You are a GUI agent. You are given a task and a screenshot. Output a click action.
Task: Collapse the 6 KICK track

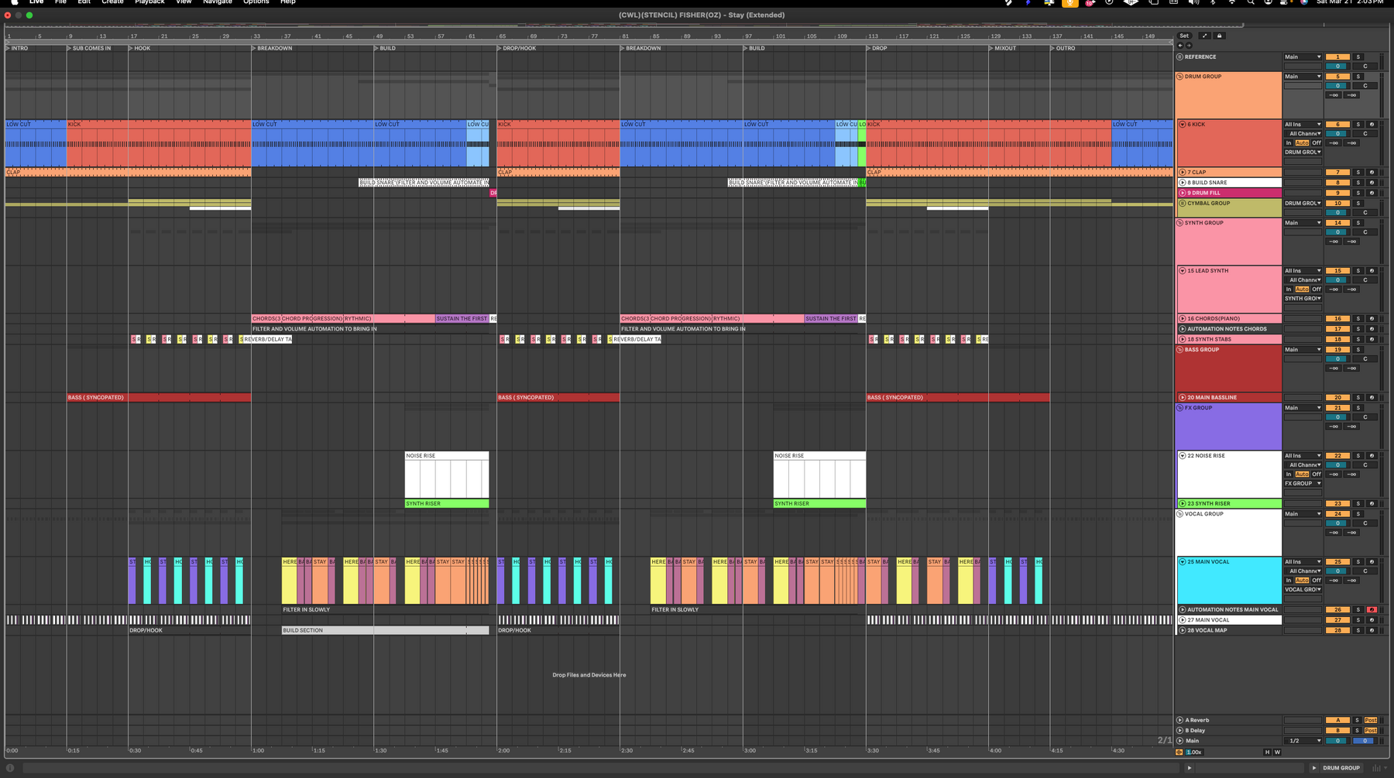click(x=1183, y=125)
